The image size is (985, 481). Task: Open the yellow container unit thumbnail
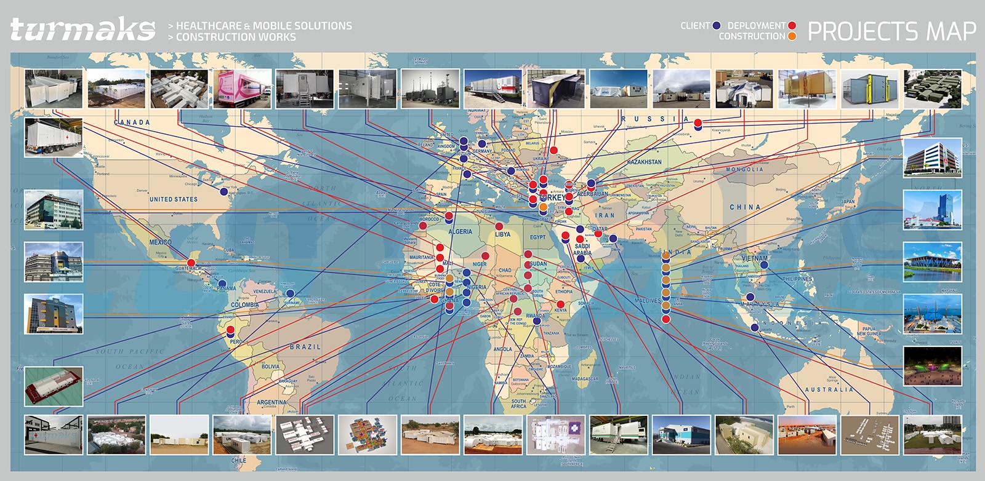[x=806, y=89]
